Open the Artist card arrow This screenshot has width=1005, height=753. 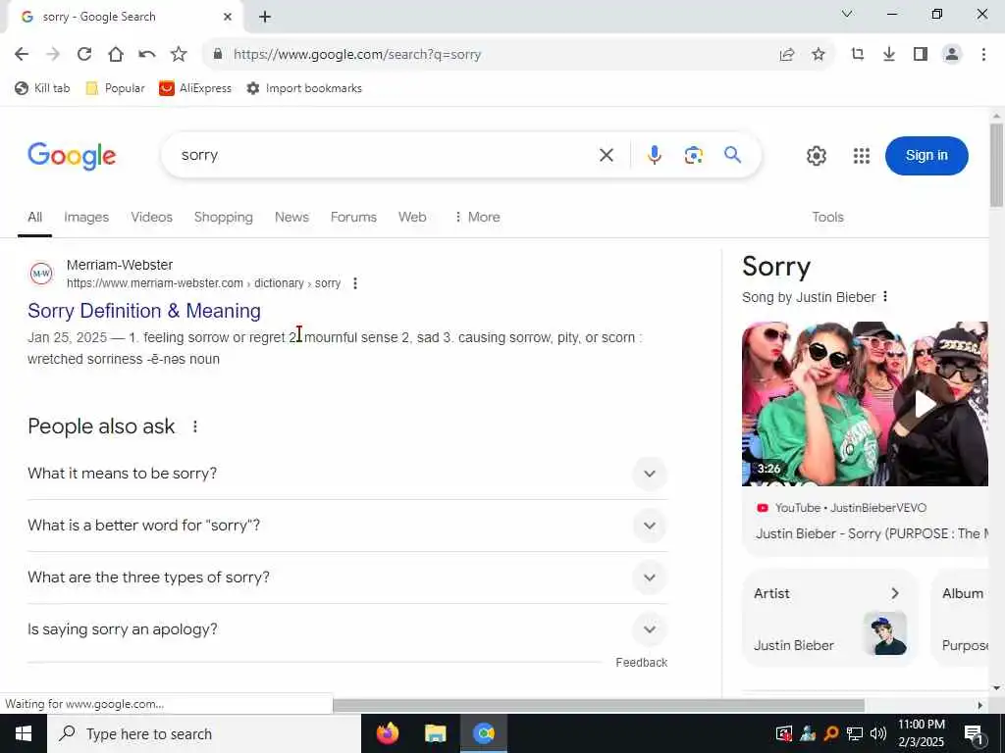pos(895,593)
